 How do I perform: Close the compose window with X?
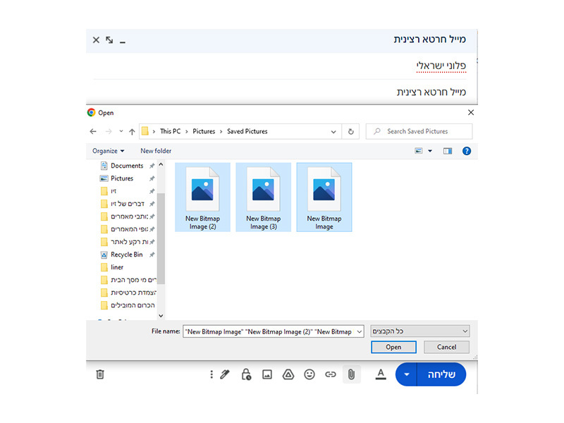coord(96,40)
